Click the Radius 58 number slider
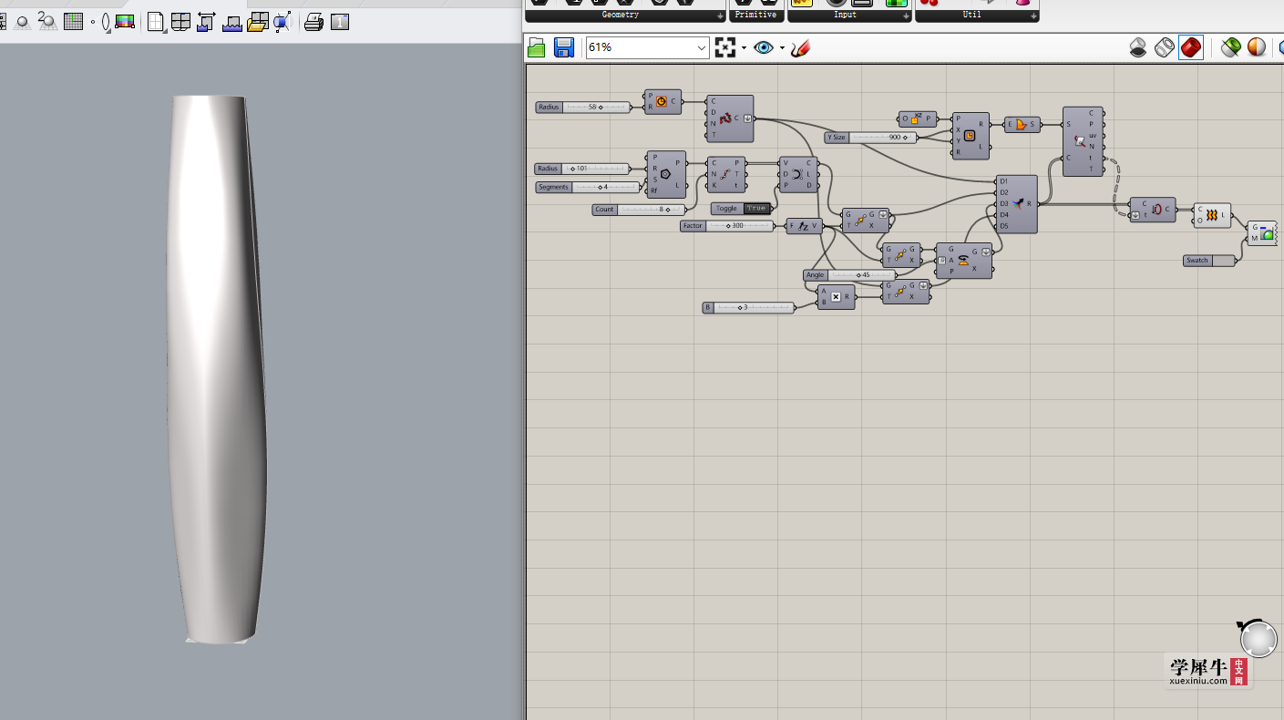Screen dimensions: 1284x720 [583, 108]
